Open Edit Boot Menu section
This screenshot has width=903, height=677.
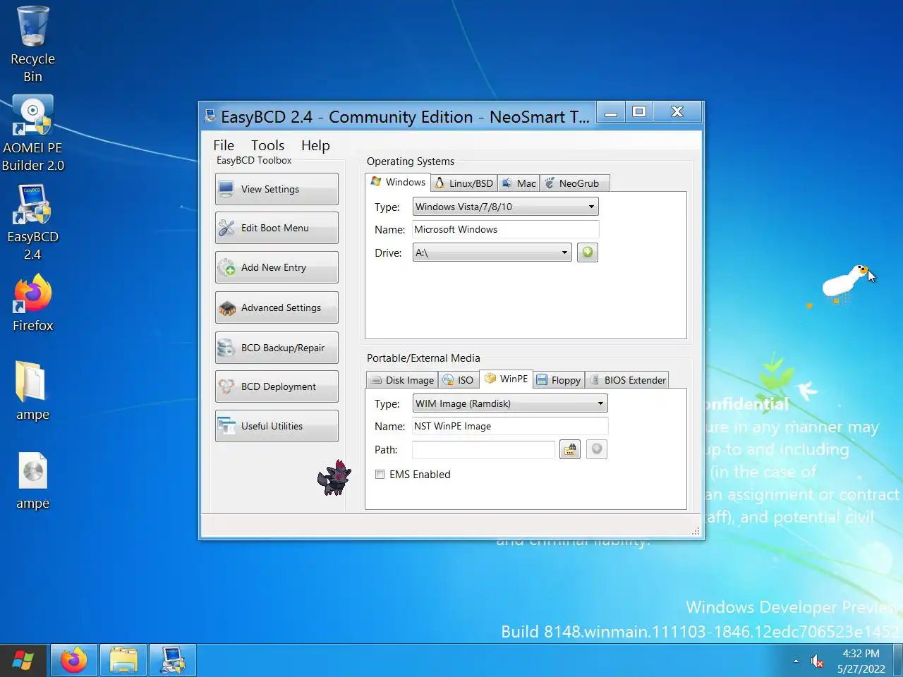point(277,228)
